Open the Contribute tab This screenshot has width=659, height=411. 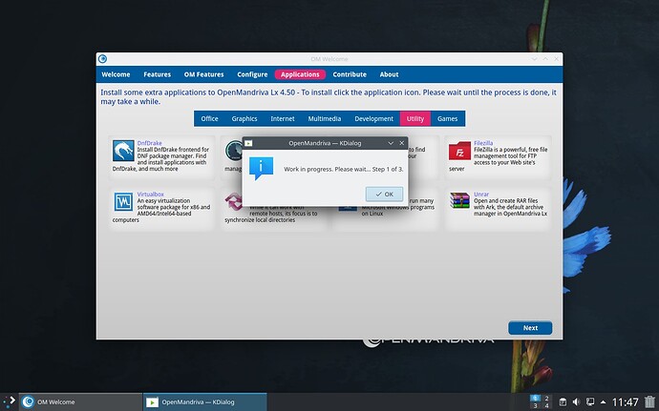350,74
